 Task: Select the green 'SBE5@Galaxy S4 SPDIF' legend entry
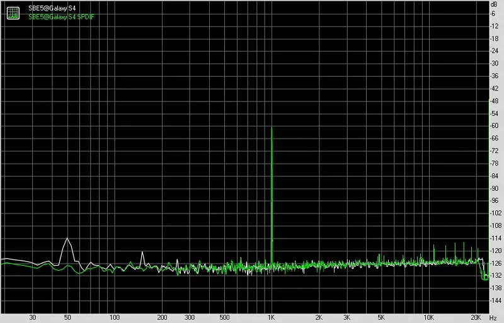tap(61, 17)
